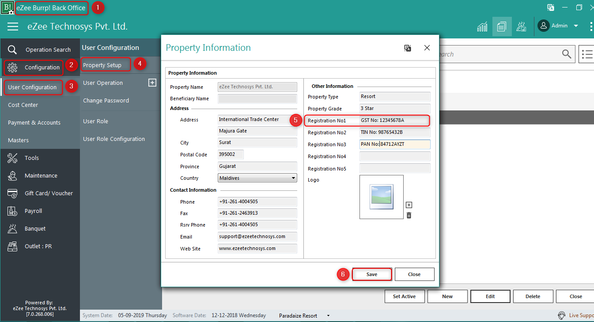Click the Province field containing Gujarat
This screenshot has width=594, height=322.
257,167
